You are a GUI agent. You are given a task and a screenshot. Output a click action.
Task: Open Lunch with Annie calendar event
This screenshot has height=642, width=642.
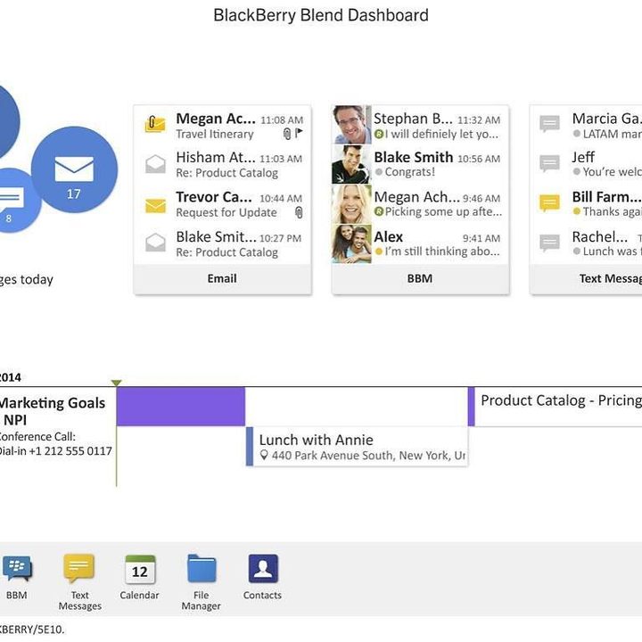[357, 447]
